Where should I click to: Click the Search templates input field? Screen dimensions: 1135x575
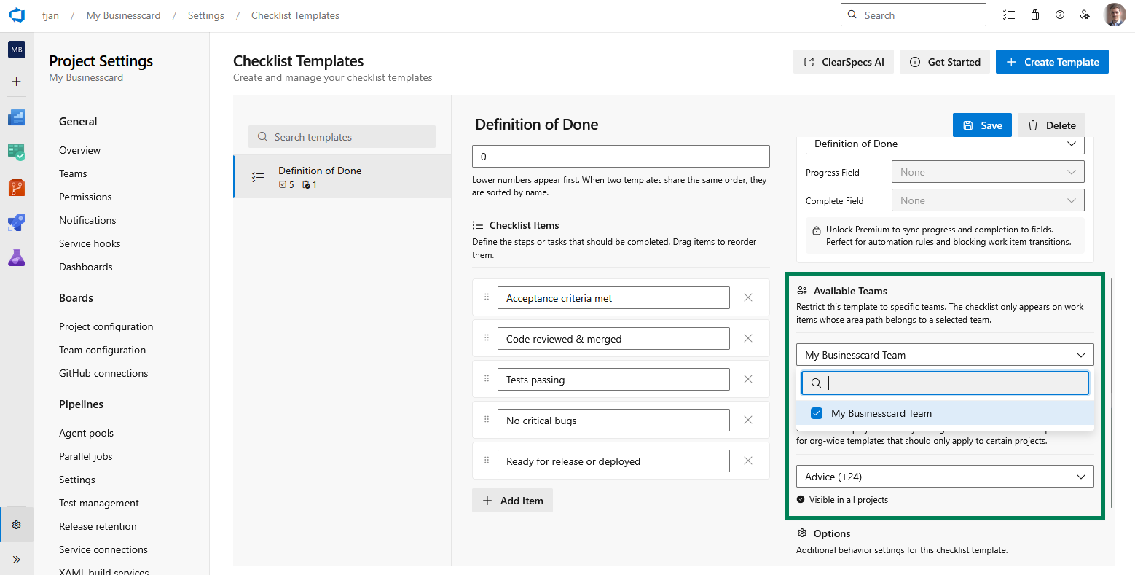click(x=341, y=136)
